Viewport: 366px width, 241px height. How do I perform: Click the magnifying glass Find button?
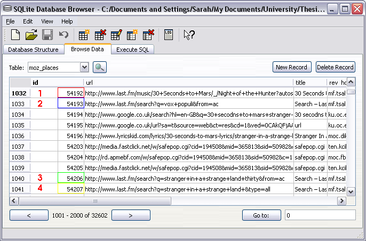(x=100, y=67)
